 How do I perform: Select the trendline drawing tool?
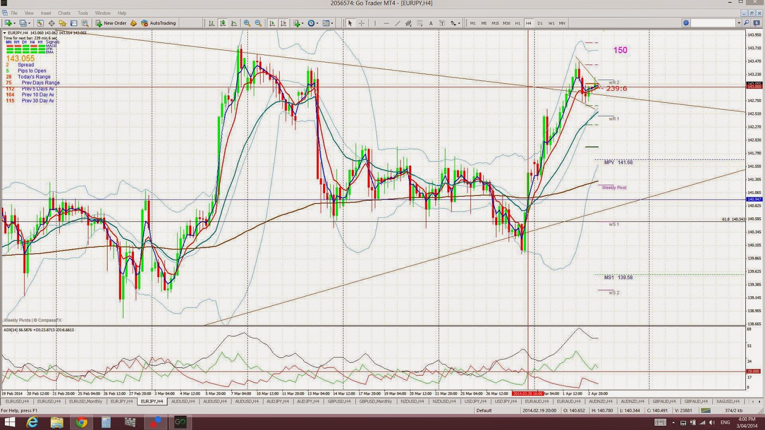click(397, 23)
